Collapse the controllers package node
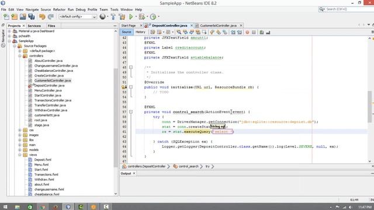The image size is (374, 210). [20, 56]
